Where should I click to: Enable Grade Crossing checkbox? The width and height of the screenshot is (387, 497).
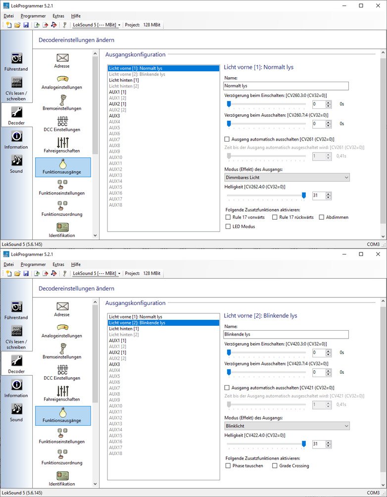275,466
